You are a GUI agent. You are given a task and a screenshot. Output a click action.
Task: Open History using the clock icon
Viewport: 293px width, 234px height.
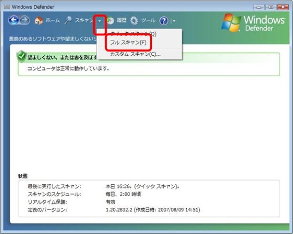point(111,21)
